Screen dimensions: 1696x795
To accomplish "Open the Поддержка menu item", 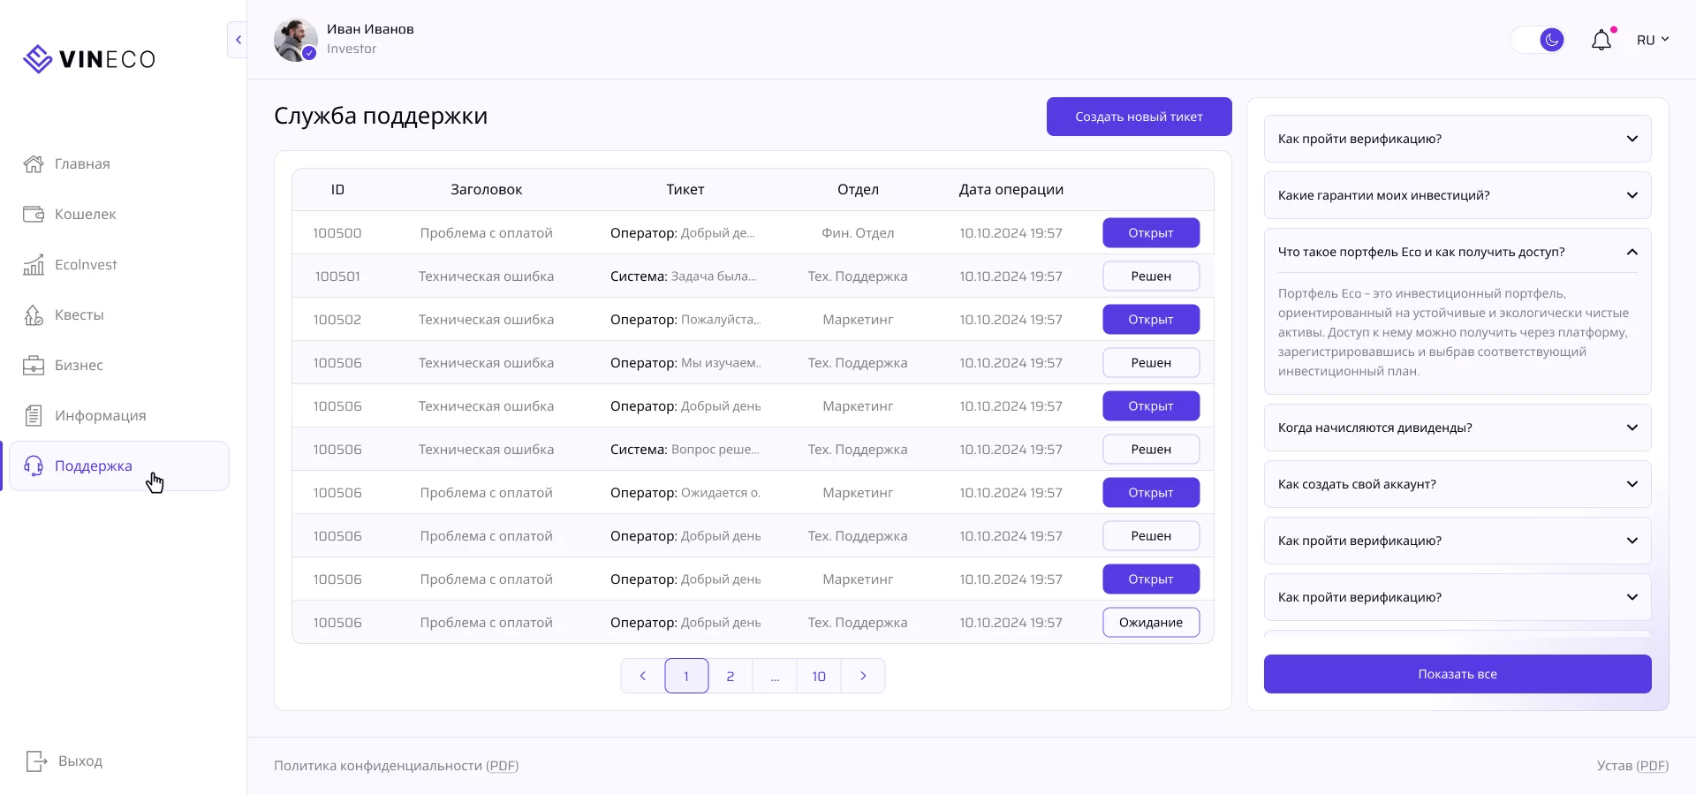I will [94, 466].
